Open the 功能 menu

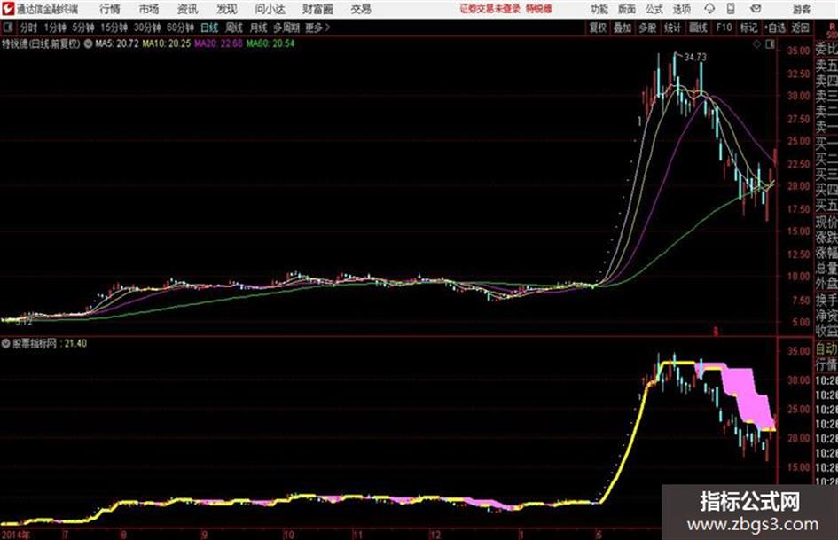pyautogui.click(x=599, y=9)
